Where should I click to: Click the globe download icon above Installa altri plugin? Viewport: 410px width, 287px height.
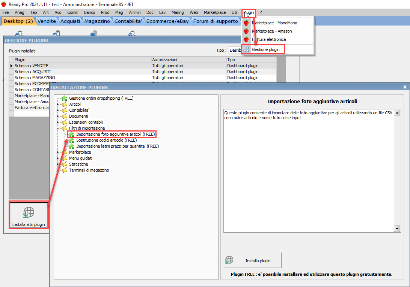(29, 212)
